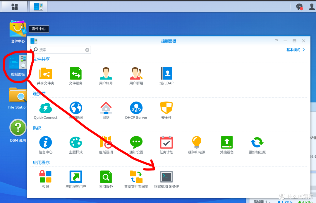Open 信息中心 info center

pos(46,145)
